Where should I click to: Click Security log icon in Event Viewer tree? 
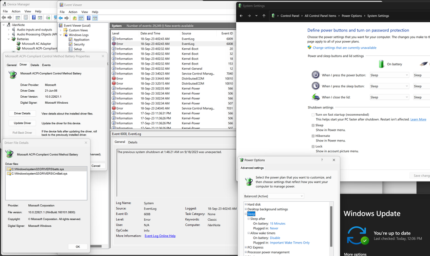(x=71, y=44)
